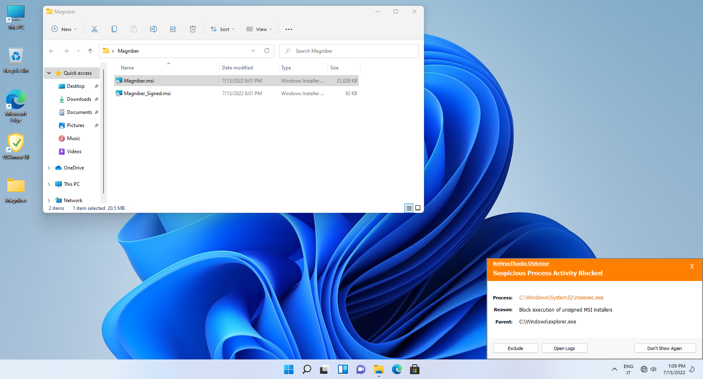703x379 pixels.
Task: Click the Rename icon in toolbar
Action: [x=153, y=29]
